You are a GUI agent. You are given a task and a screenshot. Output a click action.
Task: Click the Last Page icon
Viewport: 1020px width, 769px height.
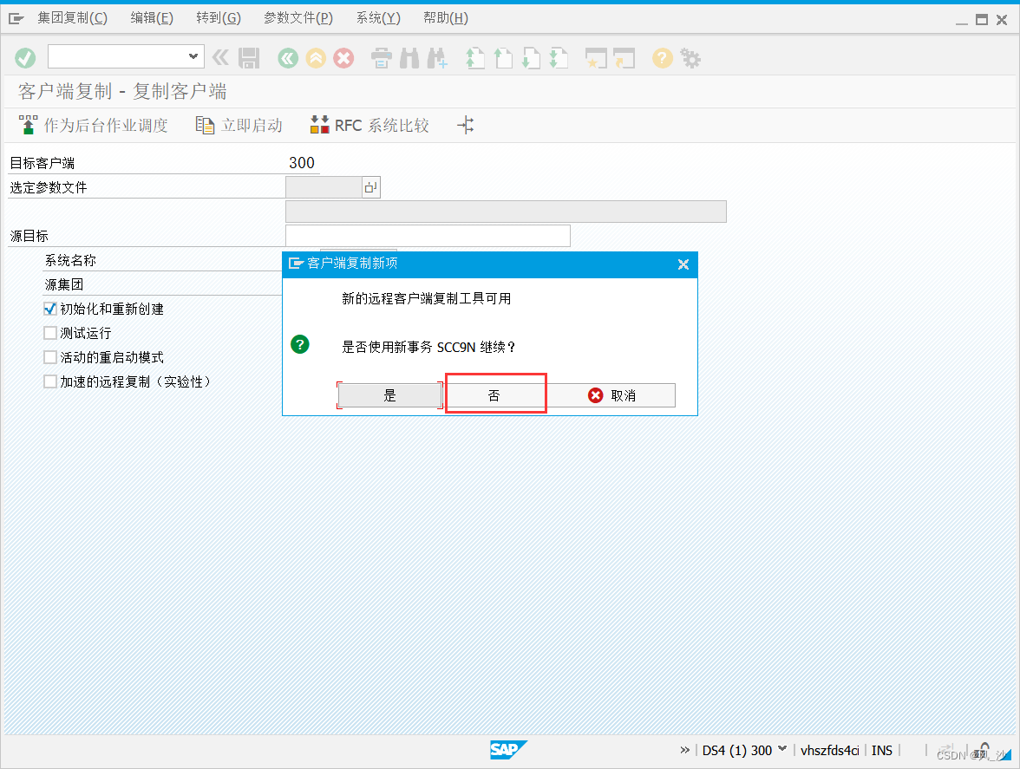coord(559,58)
